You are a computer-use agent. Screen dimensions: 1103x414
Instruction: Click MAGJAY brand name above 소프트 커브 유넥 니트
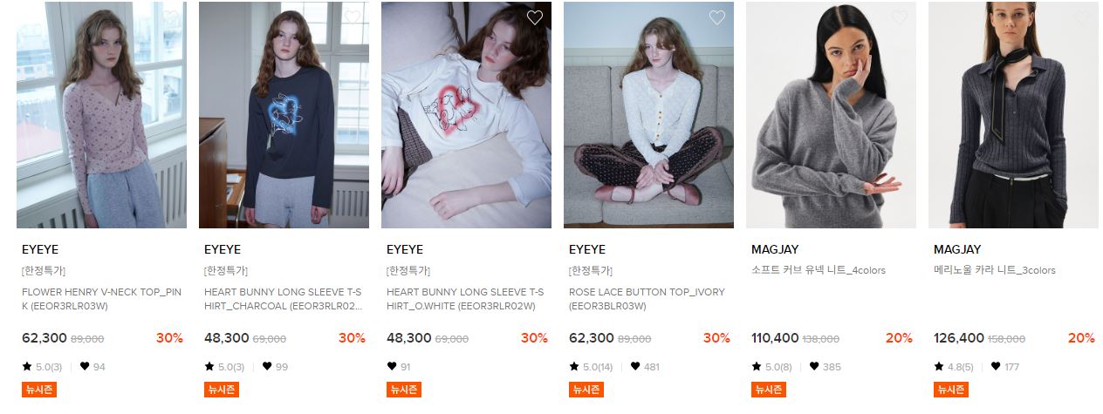[775, 249]
